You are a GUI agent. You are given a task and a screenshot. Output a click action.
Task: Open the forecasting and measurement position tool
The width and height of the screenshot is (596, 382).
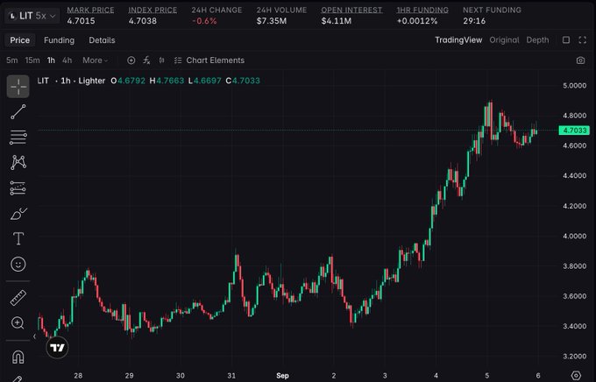(x=18, y=187)
